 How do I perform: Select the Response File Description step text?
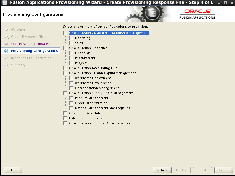click(31, 58)
